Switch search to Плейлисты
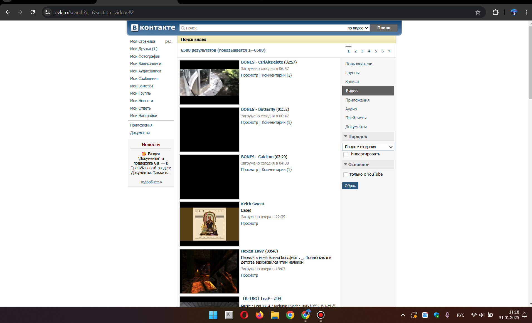 [x=356, y=118]
